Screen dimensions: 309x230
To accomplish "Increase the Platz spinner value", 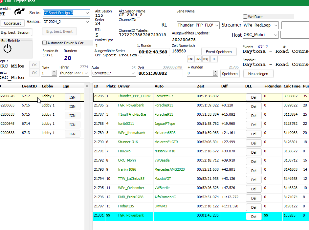I will (x=54, y=72).
